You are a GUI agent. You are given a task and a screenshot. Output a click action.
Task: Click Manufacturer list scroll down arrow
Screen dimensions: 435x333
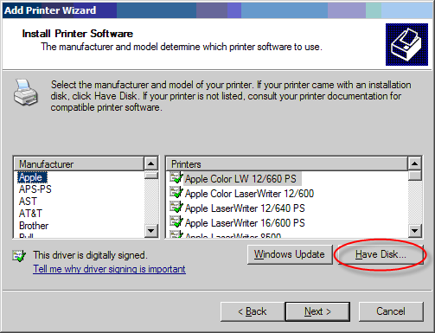tap(151, 231)
